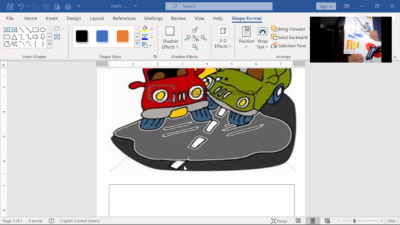Apply the blue shape style swatch

tap(102, 36)
